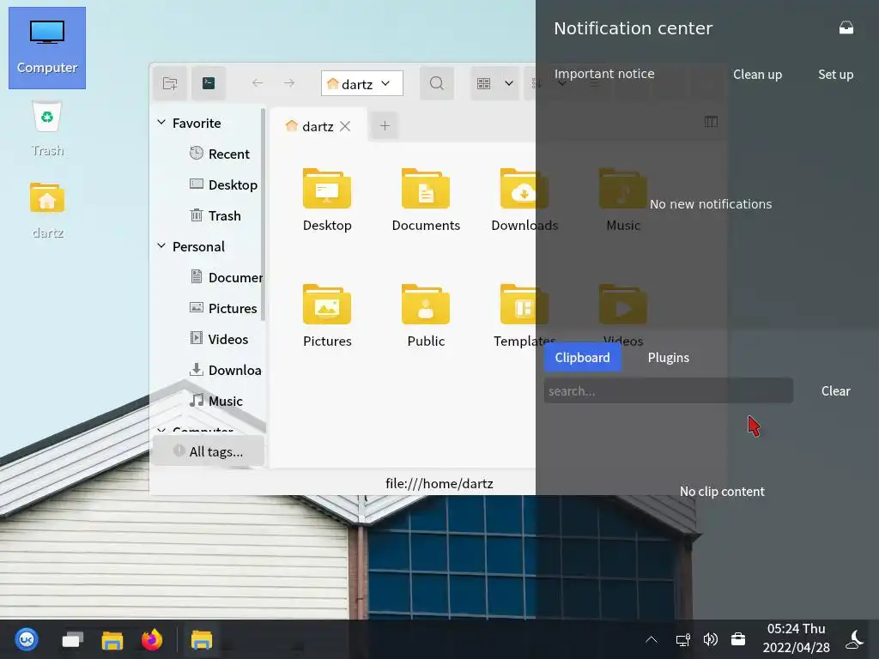This screenshot has height=659, width=879.
Task: Open the dartz location dropdown
Action: [362, 83]
